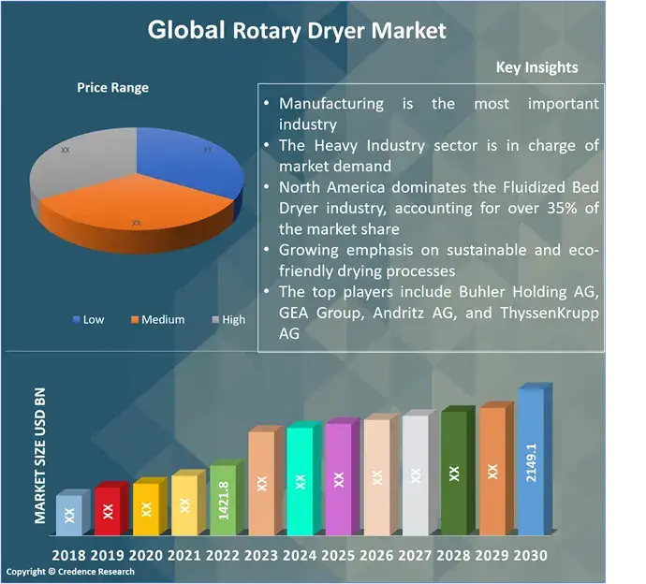The image size is (646, 584).
Task: Click the light blue 2018 bar
Action: 68,515
